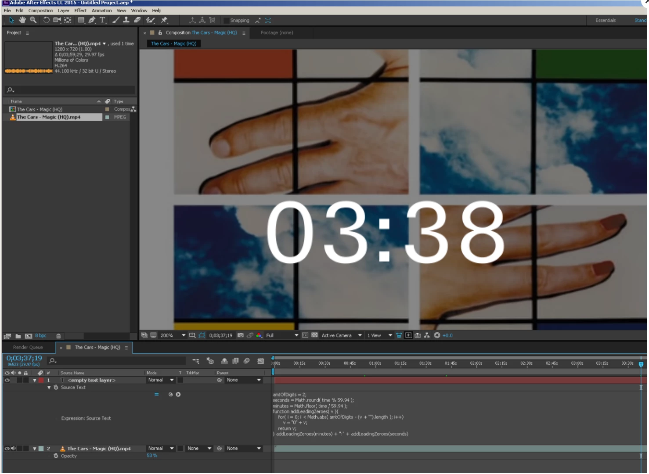Switch to the Footage (none) tab
Image resolution: width=649 pixels, height=474 pixels.
[277, 32]
